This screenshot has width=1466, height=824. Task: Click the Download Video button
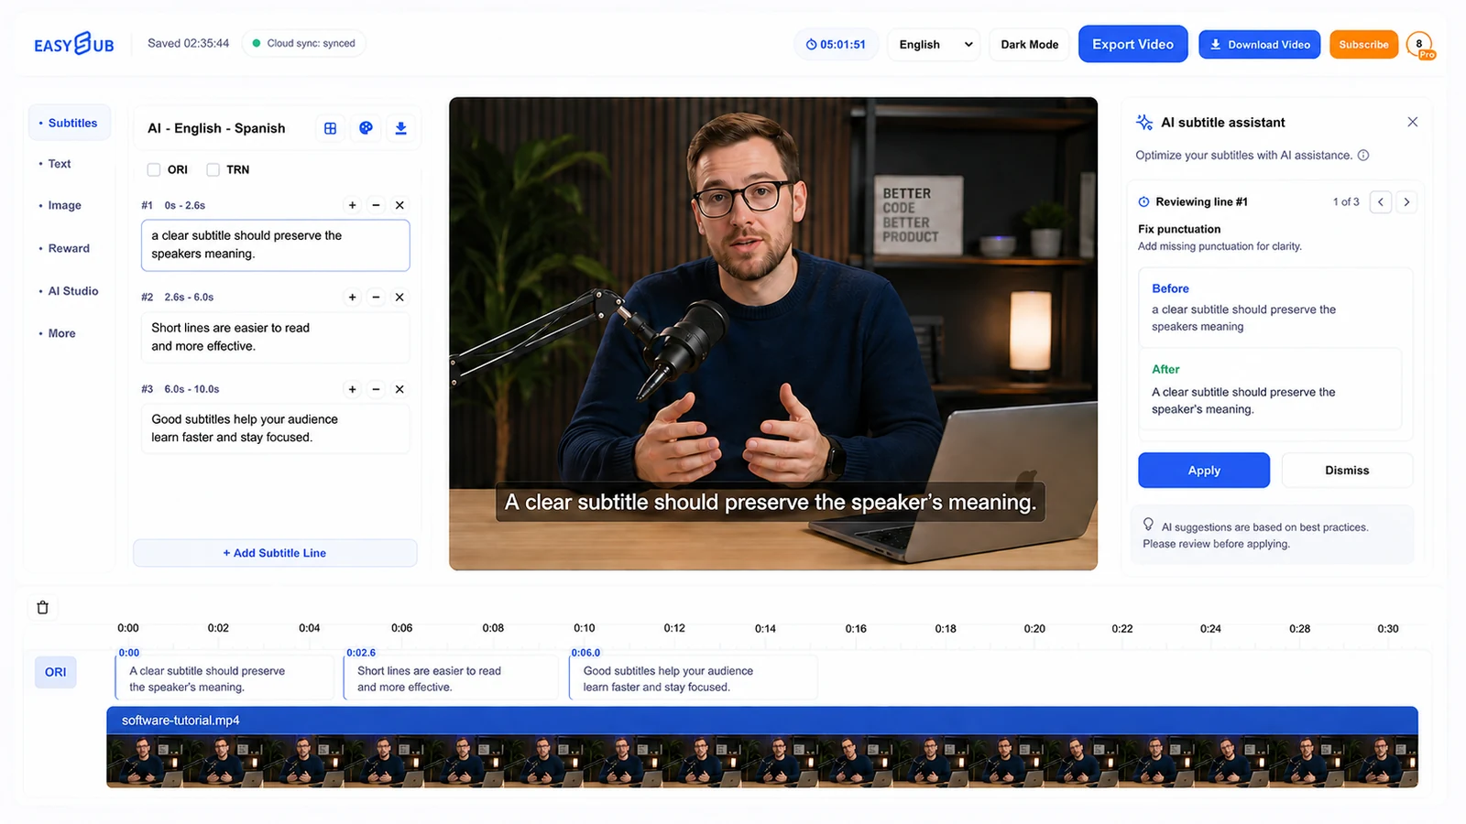click(x=1259, y=44)
